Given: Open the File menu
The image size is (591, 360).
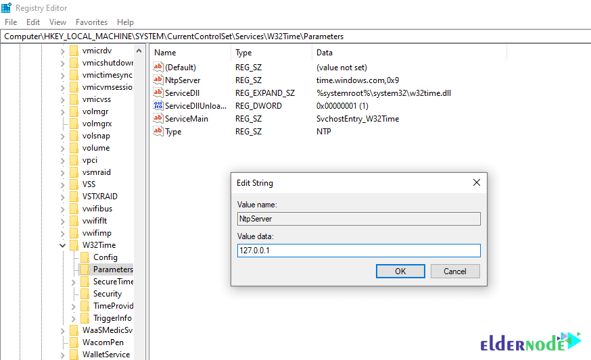Looking at the screenshot, I should click(x=11, y=22).
